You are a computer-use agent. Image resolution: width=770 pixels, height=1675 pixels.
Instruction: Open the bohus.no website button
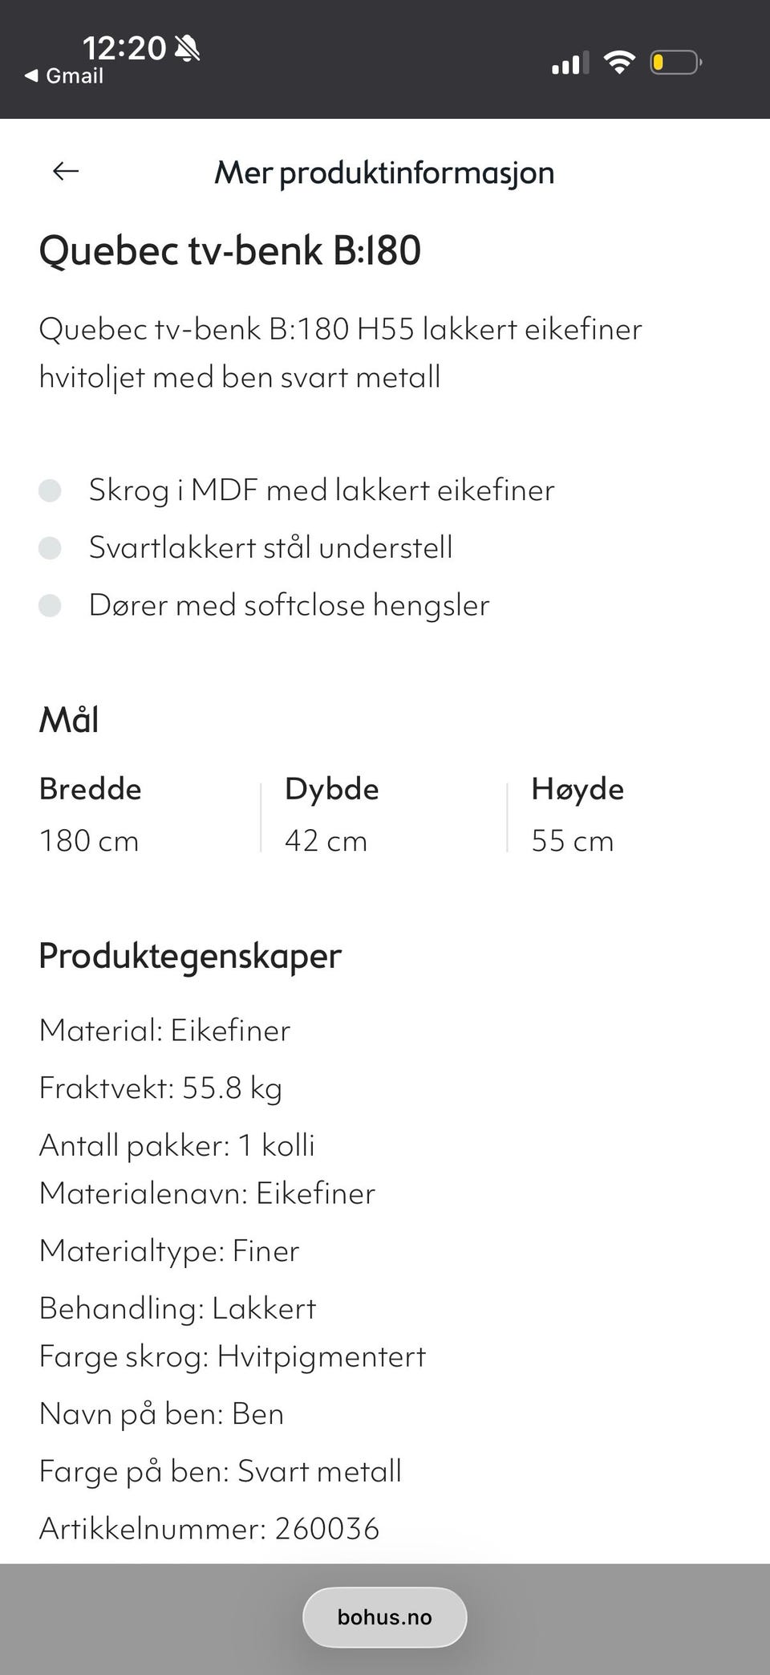tap(384, 1617)
